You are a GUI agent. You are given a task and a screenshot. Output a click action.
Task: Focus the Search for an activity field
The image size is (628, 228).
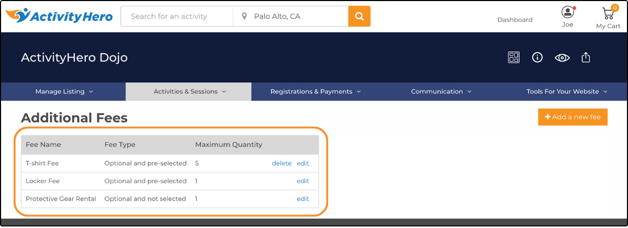tap(177, 16)
